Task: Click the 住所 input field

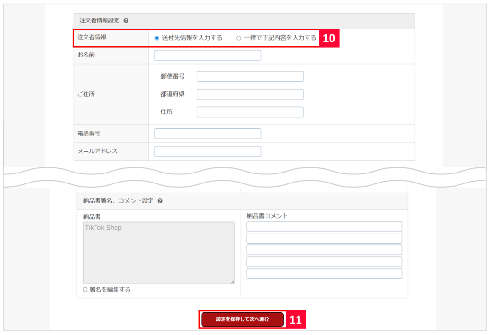Action: [x=250, y=112]
